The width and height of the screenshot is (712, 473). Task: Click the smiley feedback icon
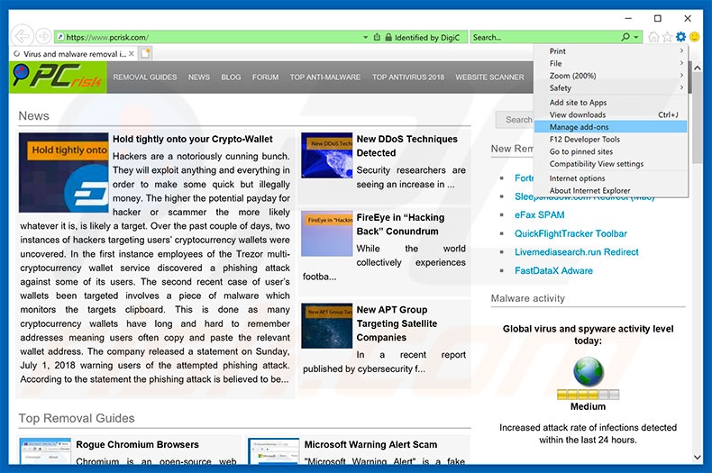click(695, 37)
